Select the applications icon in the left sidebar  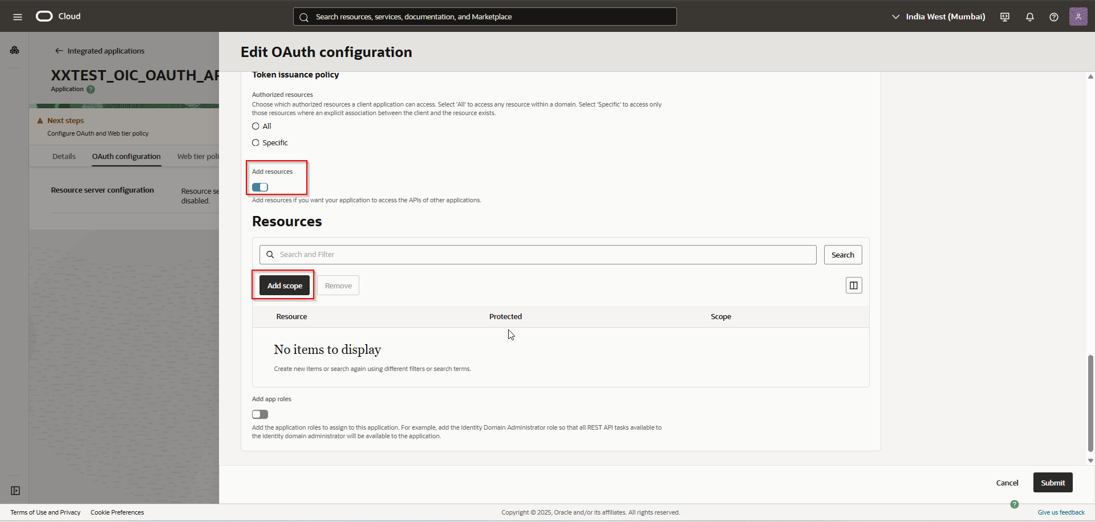pos(14,50)
